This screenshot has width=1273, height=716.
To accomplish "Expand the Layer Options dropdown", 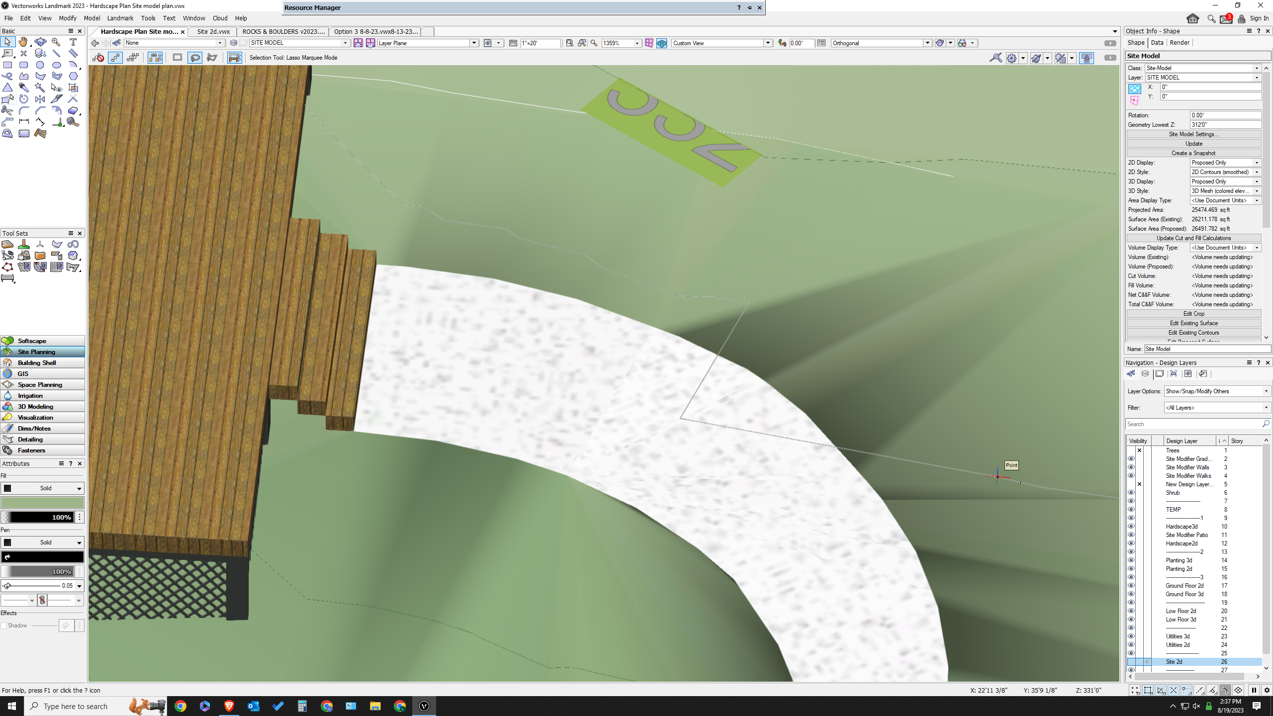I will [x=1217, y=391].
